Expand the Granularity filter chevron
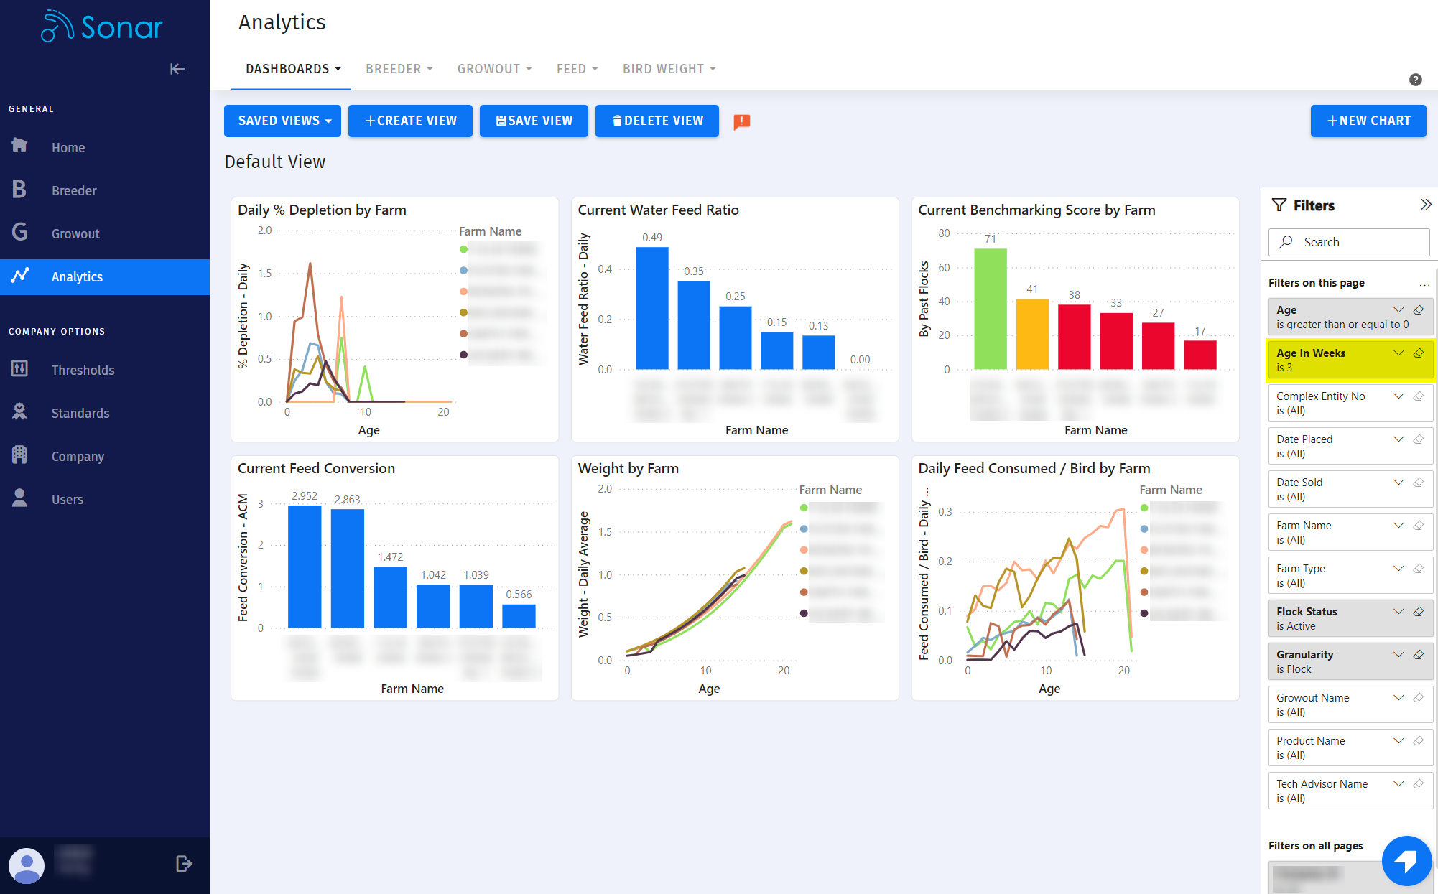1438x894 pixels. click(1398, 655)
